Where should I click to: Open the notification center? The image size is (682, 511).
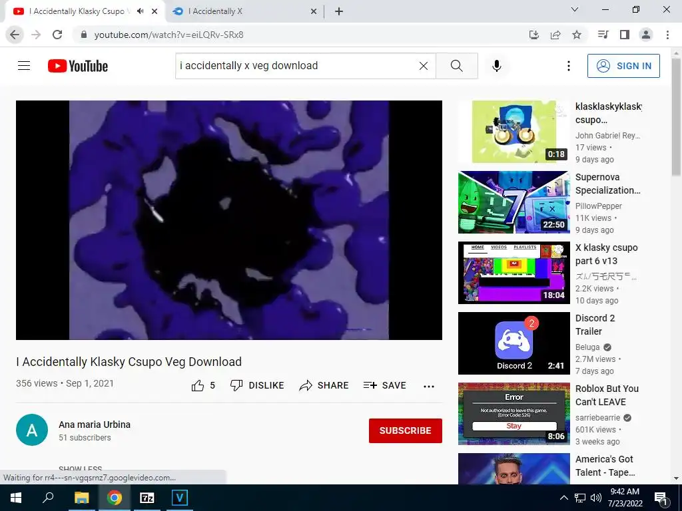pos(661,499)
